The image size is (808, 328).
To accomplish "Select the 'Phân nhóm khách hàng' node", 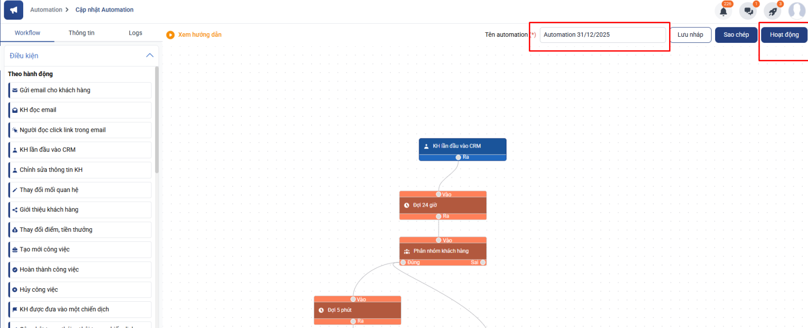I will pyautogui.click(x=442, y=251).
